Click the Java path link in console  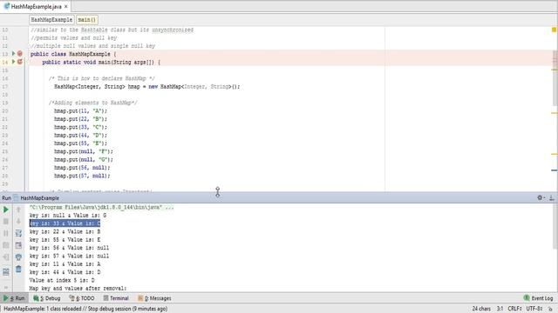(x=96, y=207)
